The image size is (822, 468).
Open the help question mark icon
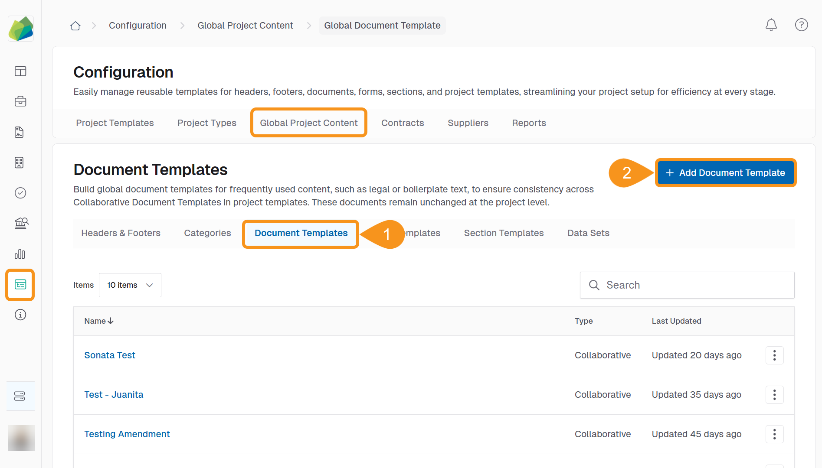pos(801,25)
